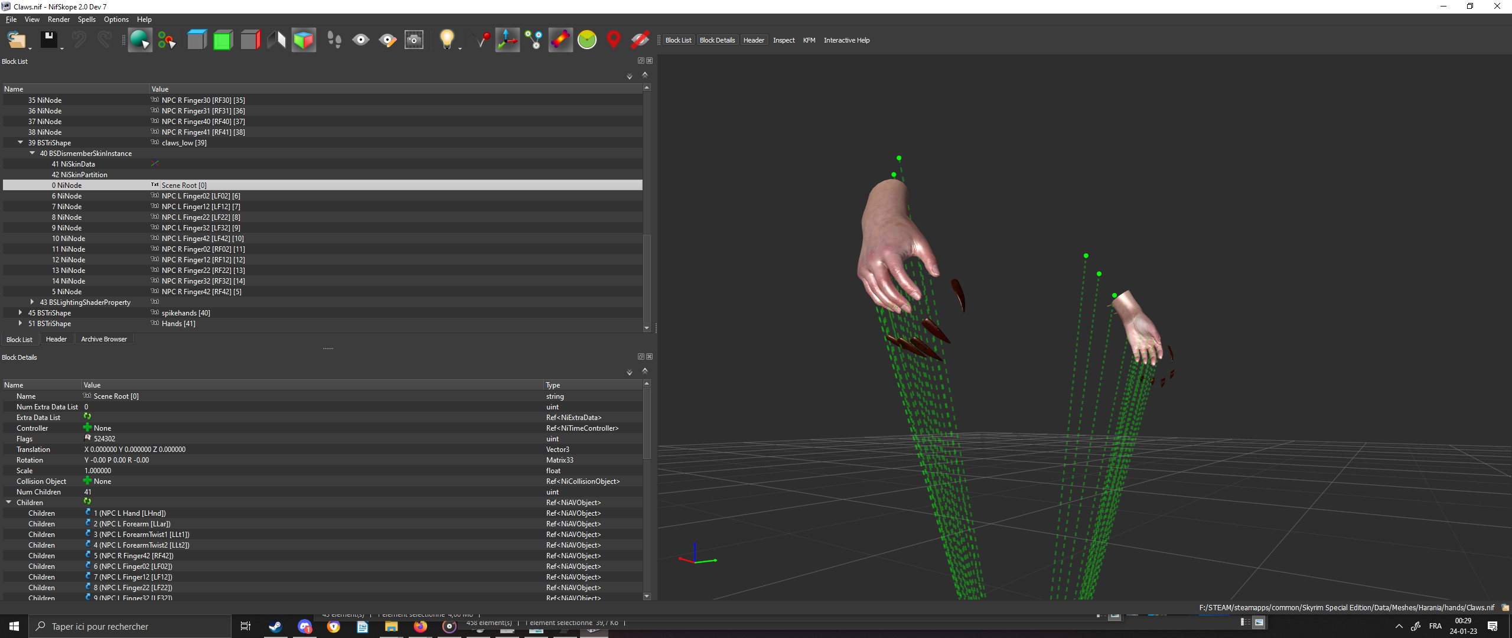Select the Object selection mode icon
The image size is (1512, 638).
pyautogui.click(x=140, y=40)
